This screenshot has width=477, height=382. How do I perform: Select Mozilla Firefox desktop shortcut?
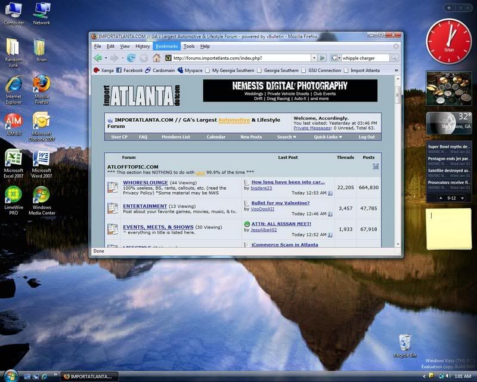point(42,90)
